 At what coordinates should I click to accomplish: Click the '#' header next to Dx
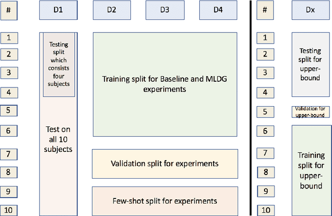(265, 10)
